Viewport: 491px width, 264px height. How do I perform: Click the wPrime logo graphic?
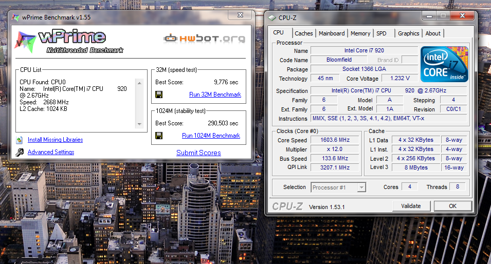click(x=69, y=42)
